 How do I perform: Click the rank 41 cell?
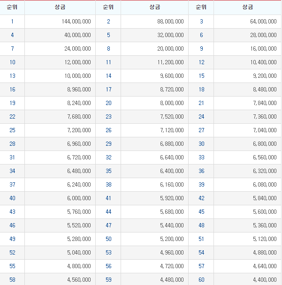108,198
